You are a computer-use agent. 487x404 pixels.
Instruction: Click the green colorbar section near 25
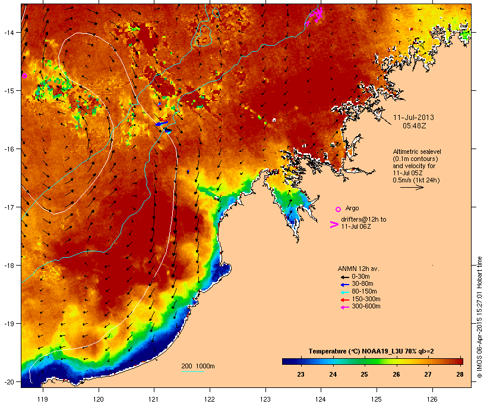pos(366,361)
